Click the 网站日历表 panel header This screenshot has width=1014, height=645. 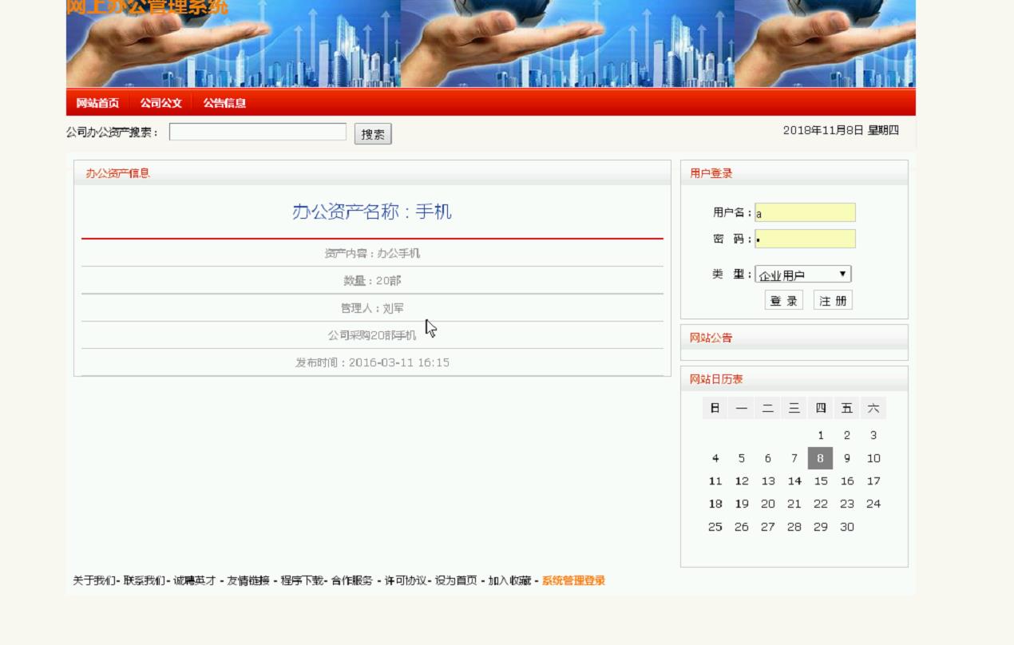tap(794, 379)
